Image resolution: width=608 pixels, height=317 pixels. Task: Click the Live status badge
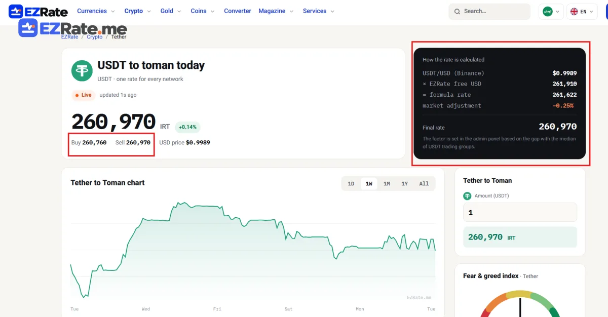[x=83, y=95]
